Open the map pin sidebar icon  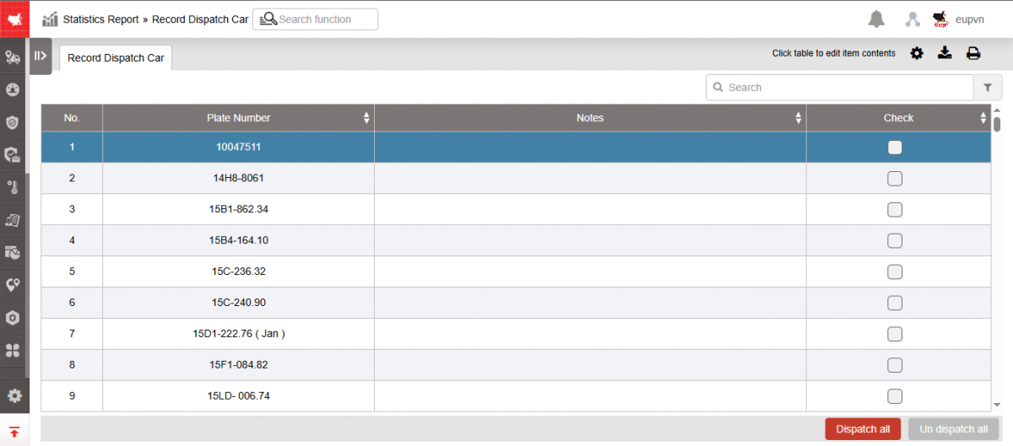click(13, 285)
